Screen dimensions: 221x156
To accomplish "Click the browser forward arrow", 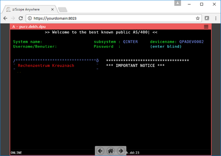I will pyautogui.click(x=13, y=18).
